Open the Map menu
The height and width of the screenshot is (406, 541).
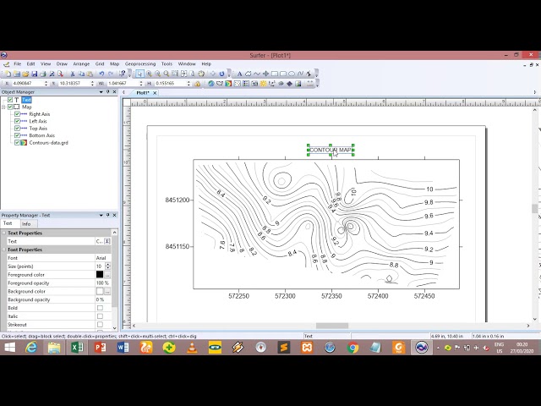click(x=115, y=64)
